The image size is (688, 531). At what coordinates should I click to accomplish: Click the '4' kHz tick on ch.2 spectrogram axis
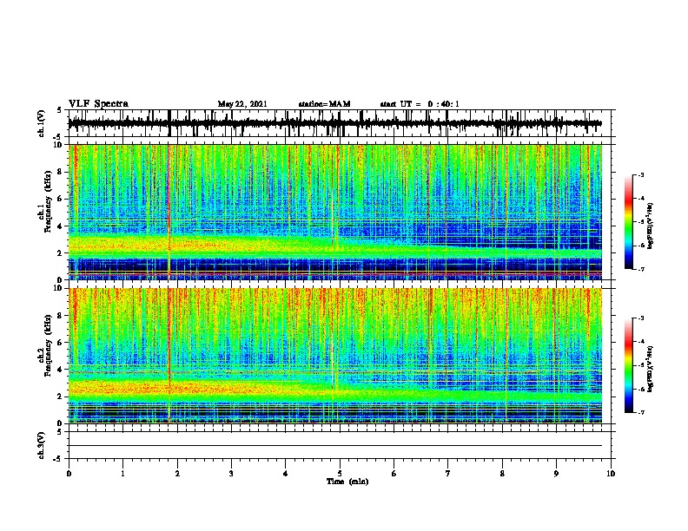click(x=60, y=370)
